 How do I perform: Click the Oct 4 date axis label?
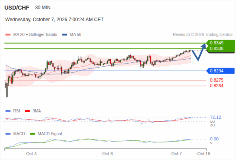[x=31, y=154]
